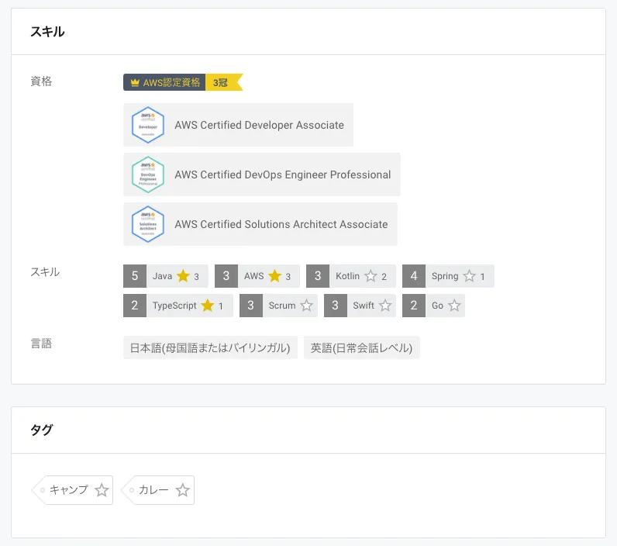Viewport: 617px width, 546px height.
Task: Click the star count 2 on Kotlin
Action: pos(384,277)
